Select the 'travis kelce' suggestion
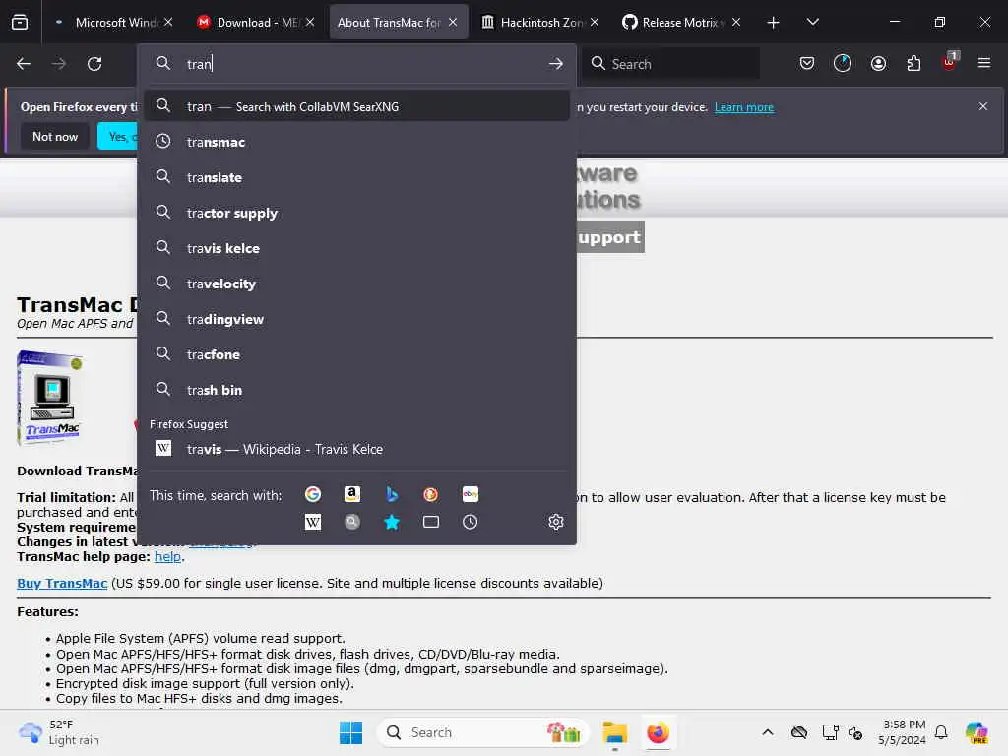This screenshot has height=756, width=1008. (x=356, y=247)
